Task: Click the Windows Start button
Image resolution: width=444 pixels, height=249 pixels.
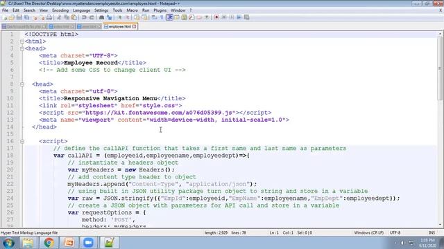Action: (x=8, y=243)
